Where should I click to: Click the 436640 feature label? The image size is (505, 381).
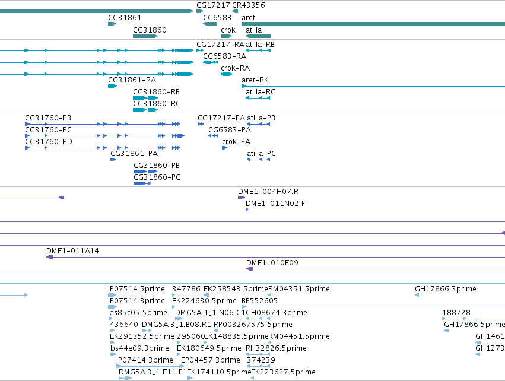(124, 325)
